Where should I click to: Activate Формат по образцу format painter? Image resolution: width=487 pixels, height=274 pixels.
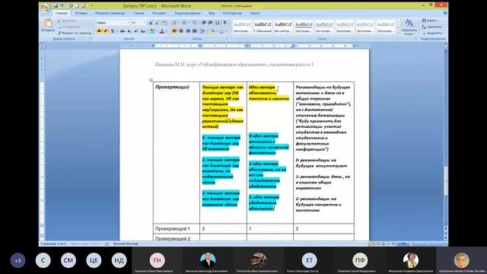tap(75, 33)
